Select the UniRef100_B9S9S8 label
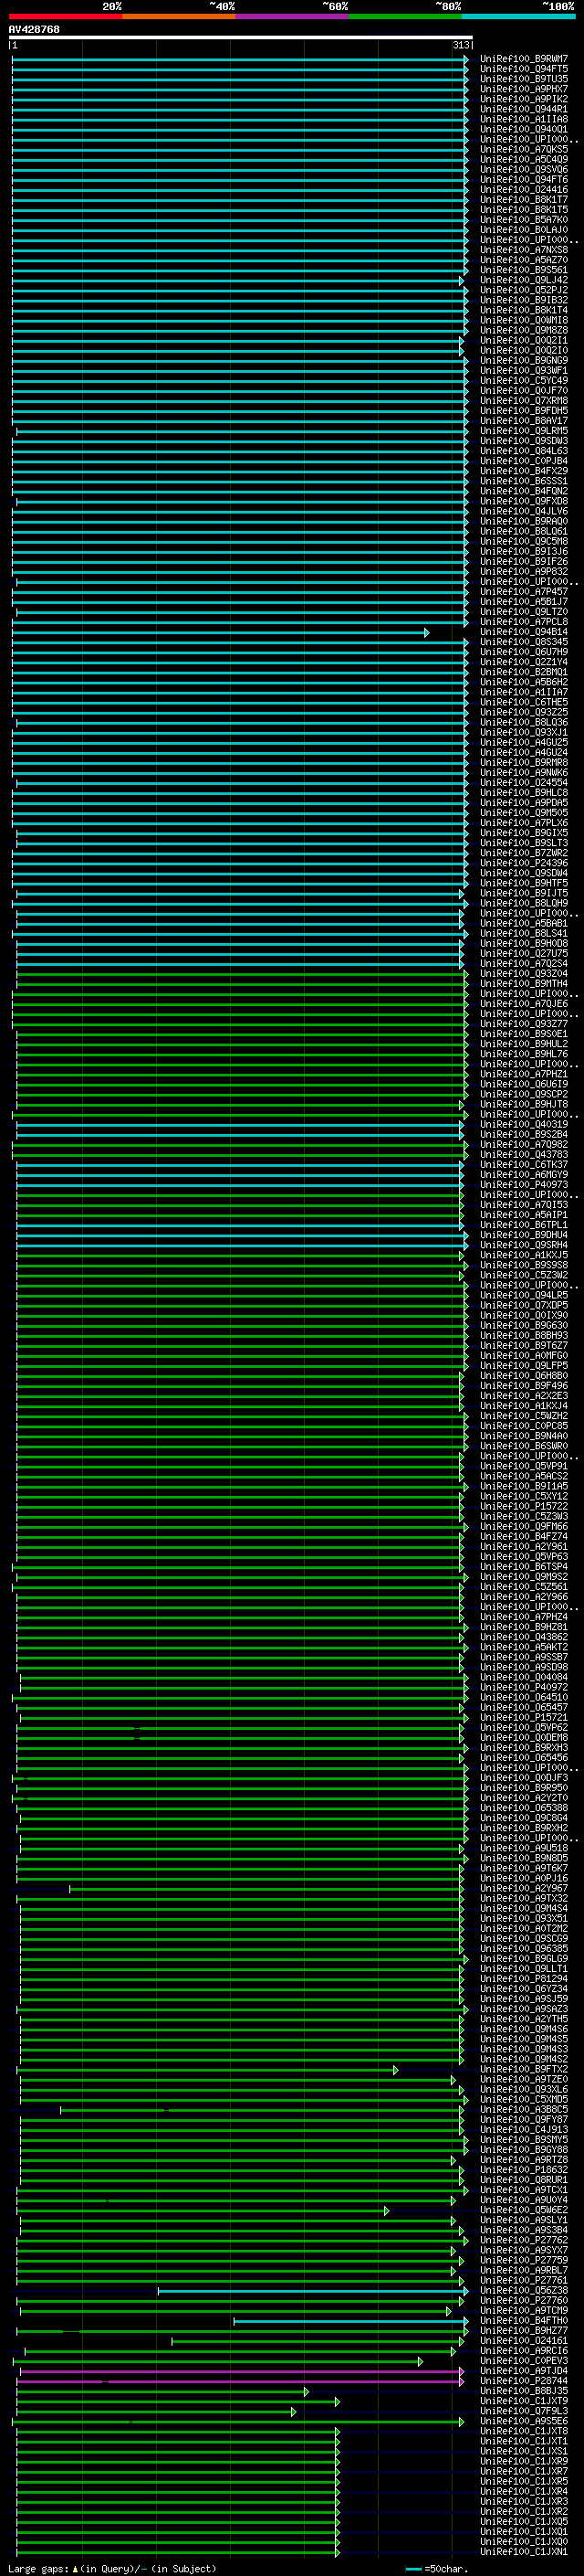The image size is (584, 2576). 524,1265
